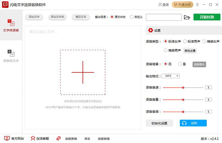Image resolution: width=222 pixels, height=143 pixels.
Task: Click the 语音语速 value box
Action: click(208, 88)
